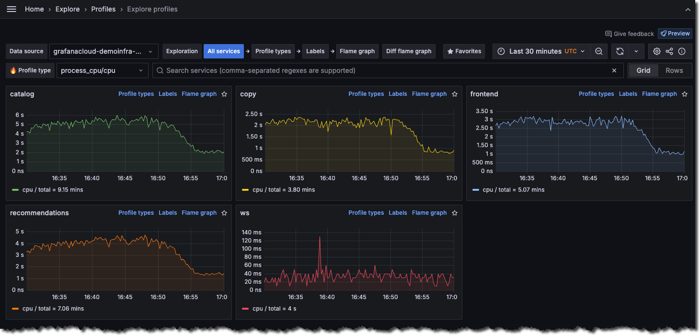
Task: Toggle the recommendations orange legend series
Action: pyautogui.click(x=48, y=309)
